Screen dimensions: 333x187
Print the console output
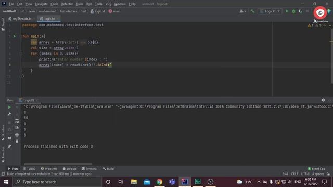click(17, 135)
